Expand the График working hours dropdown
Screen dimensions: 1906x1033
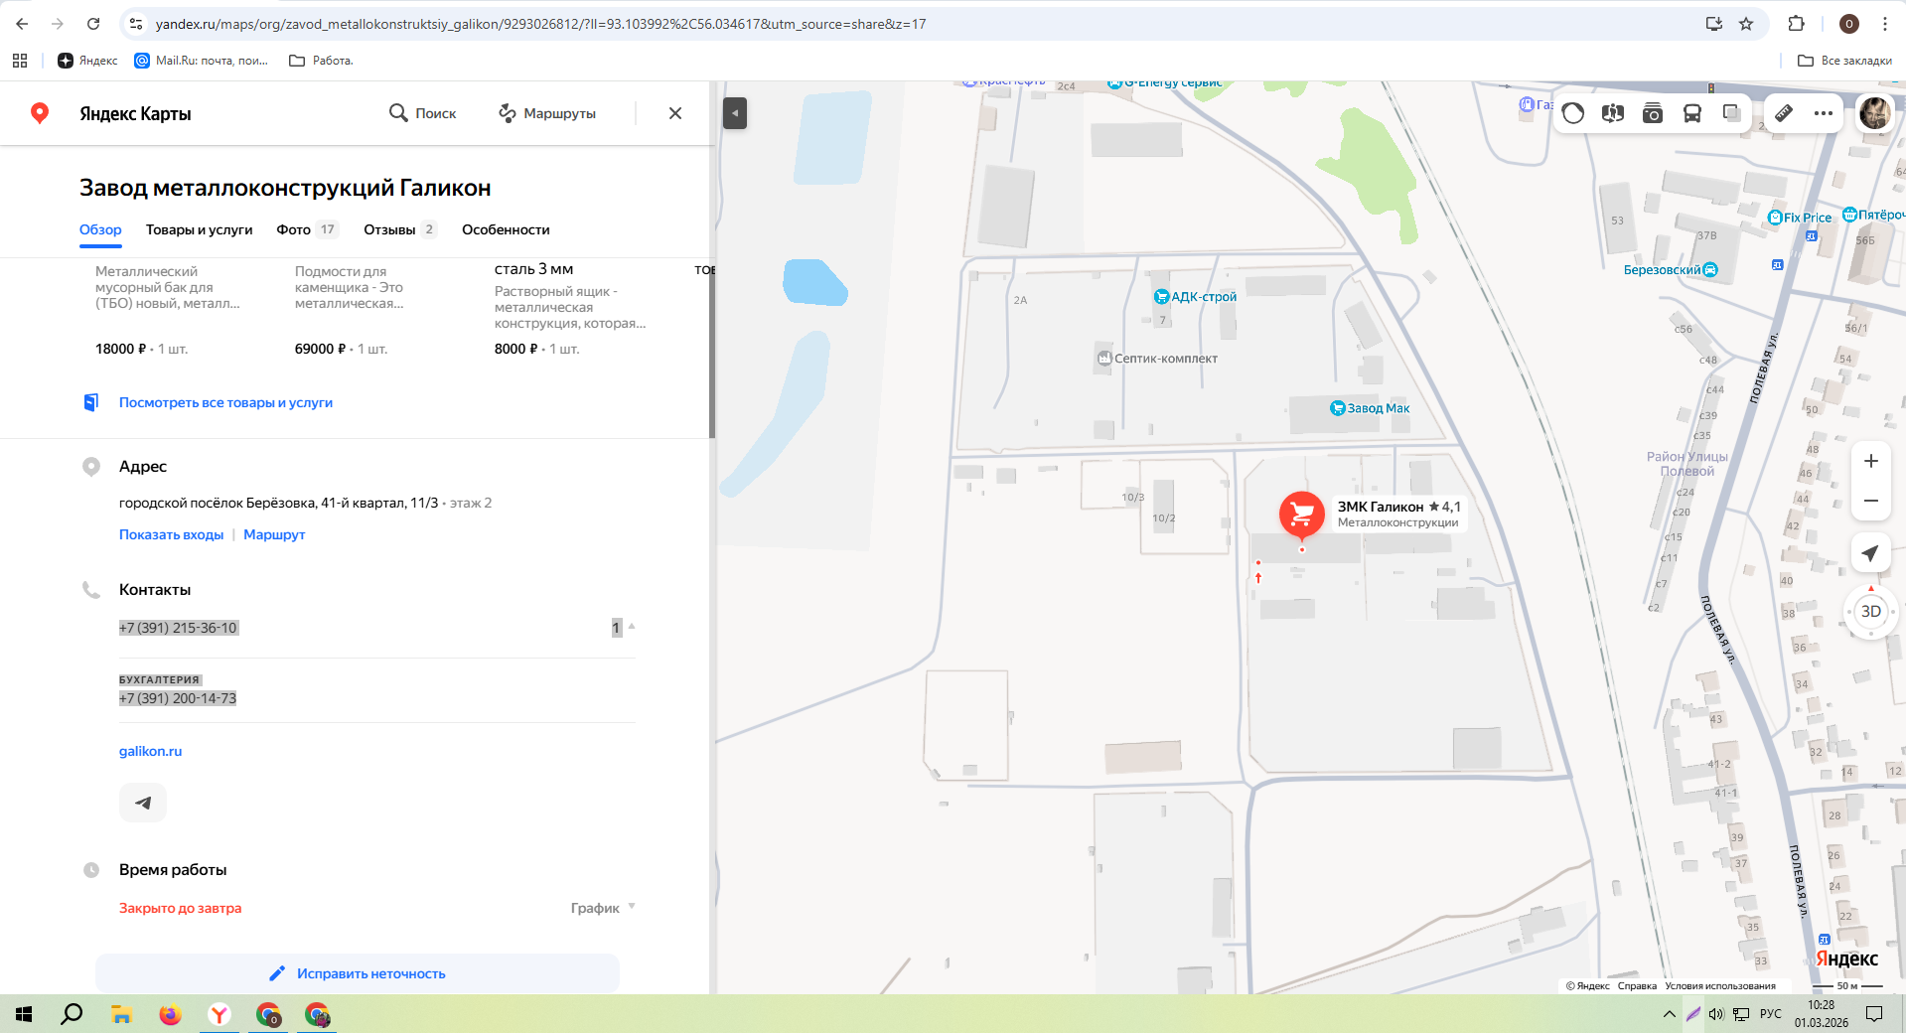(603, 908)
